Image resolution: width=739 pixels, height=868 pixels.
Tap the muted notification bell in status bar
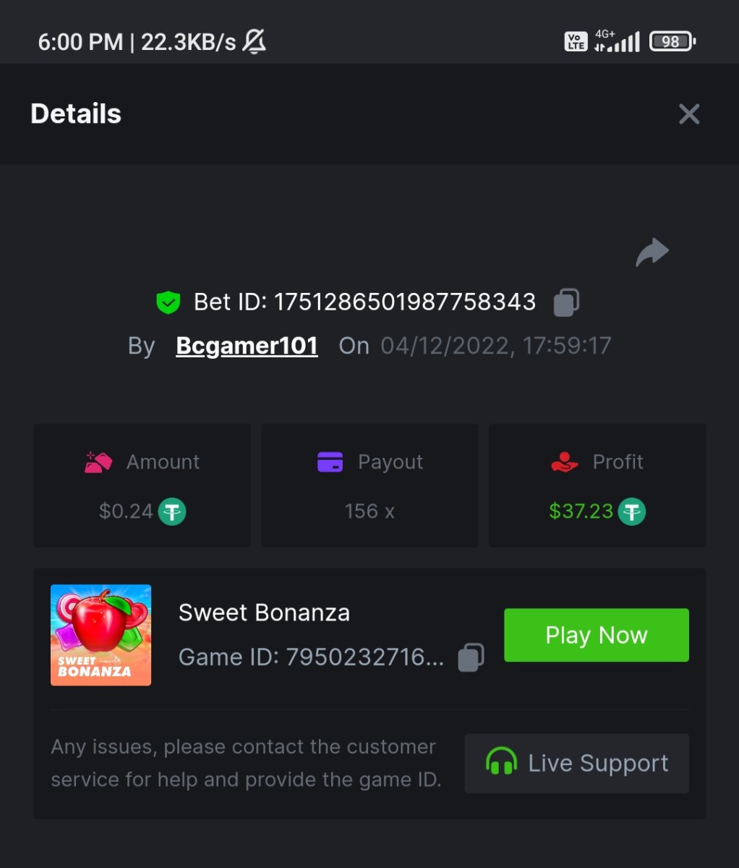254,42
